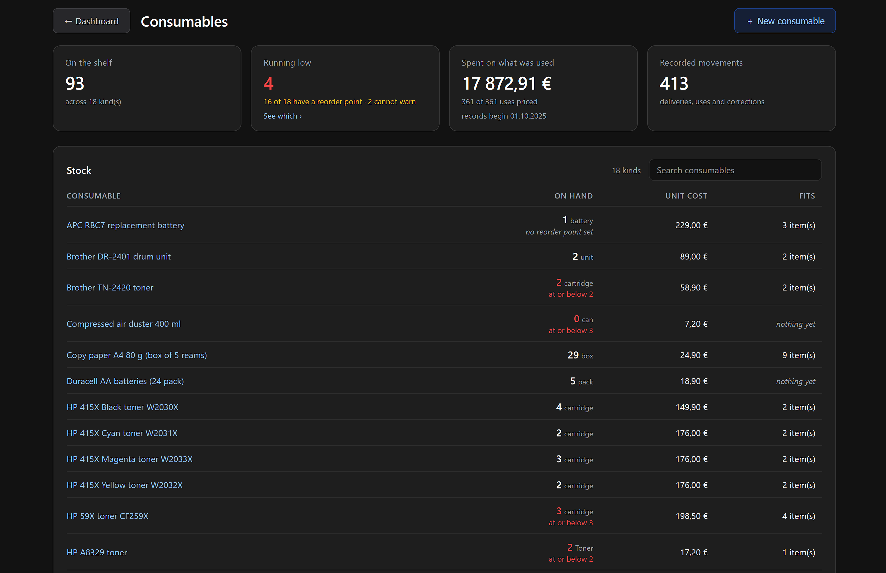Focus the Search consumables field

pyautogui.click(x=735, y=170)
